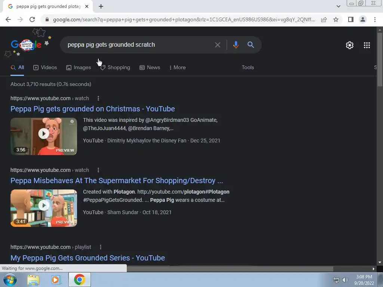The height and width of the screenshot is (287, 383).
Task: Switch to the Images tab
Action: coord(79,68)
